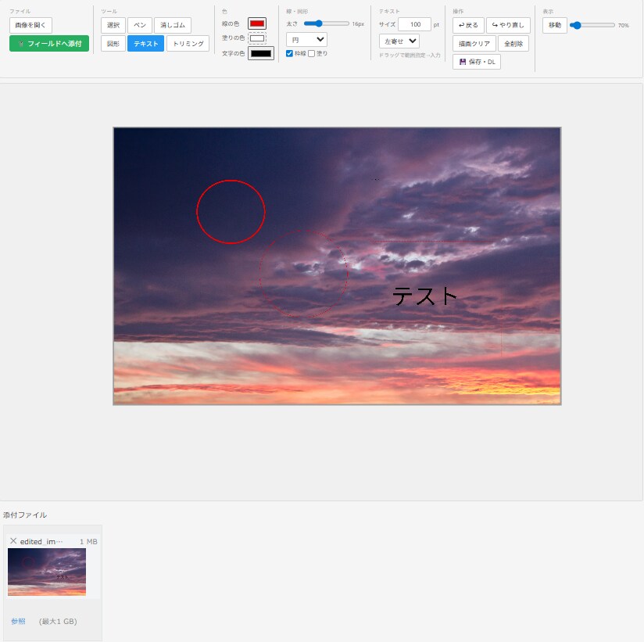
Task: Open the 左寄せ alignment dropdown
Action: click(x=399, y=41)
